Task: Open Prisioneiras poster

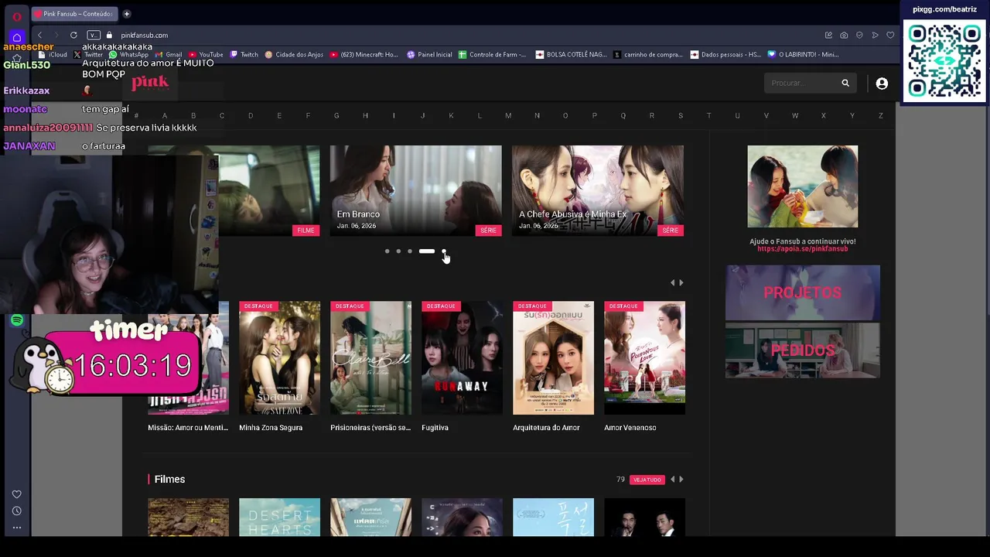Action: [x=370, y=358]
